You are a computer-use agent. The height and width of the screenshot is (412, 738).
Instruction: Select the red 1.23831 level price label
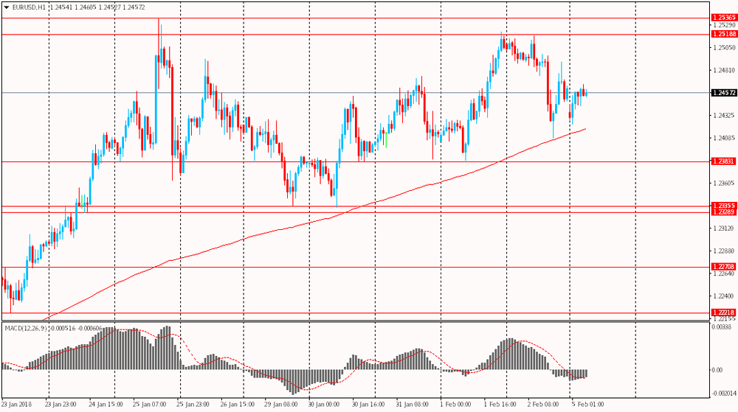click(724, 161)
